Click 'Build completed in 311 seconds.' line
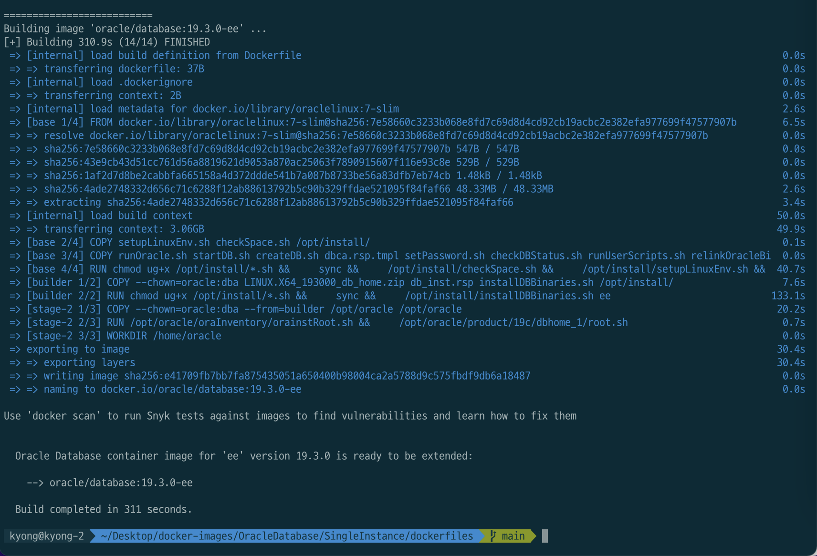This screenshot has height=556, width=817. point(104,509)
